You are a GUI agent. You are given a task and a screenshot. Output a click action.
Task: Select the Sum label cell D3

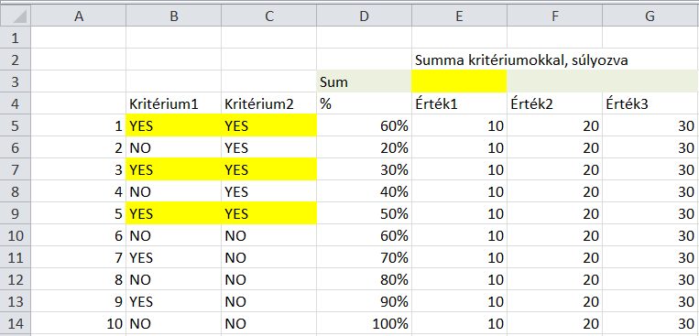pyautogui.click(x=365, y=81)
